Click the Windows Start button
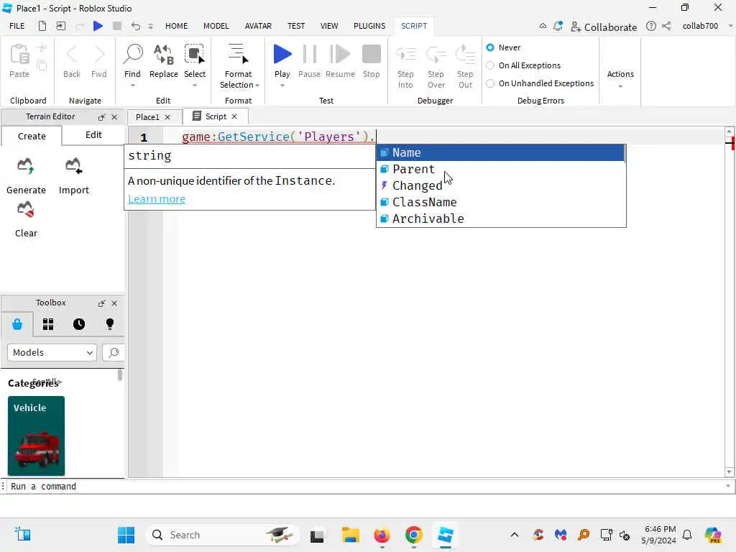Screen dimensions: 736x552 (126, 535)
